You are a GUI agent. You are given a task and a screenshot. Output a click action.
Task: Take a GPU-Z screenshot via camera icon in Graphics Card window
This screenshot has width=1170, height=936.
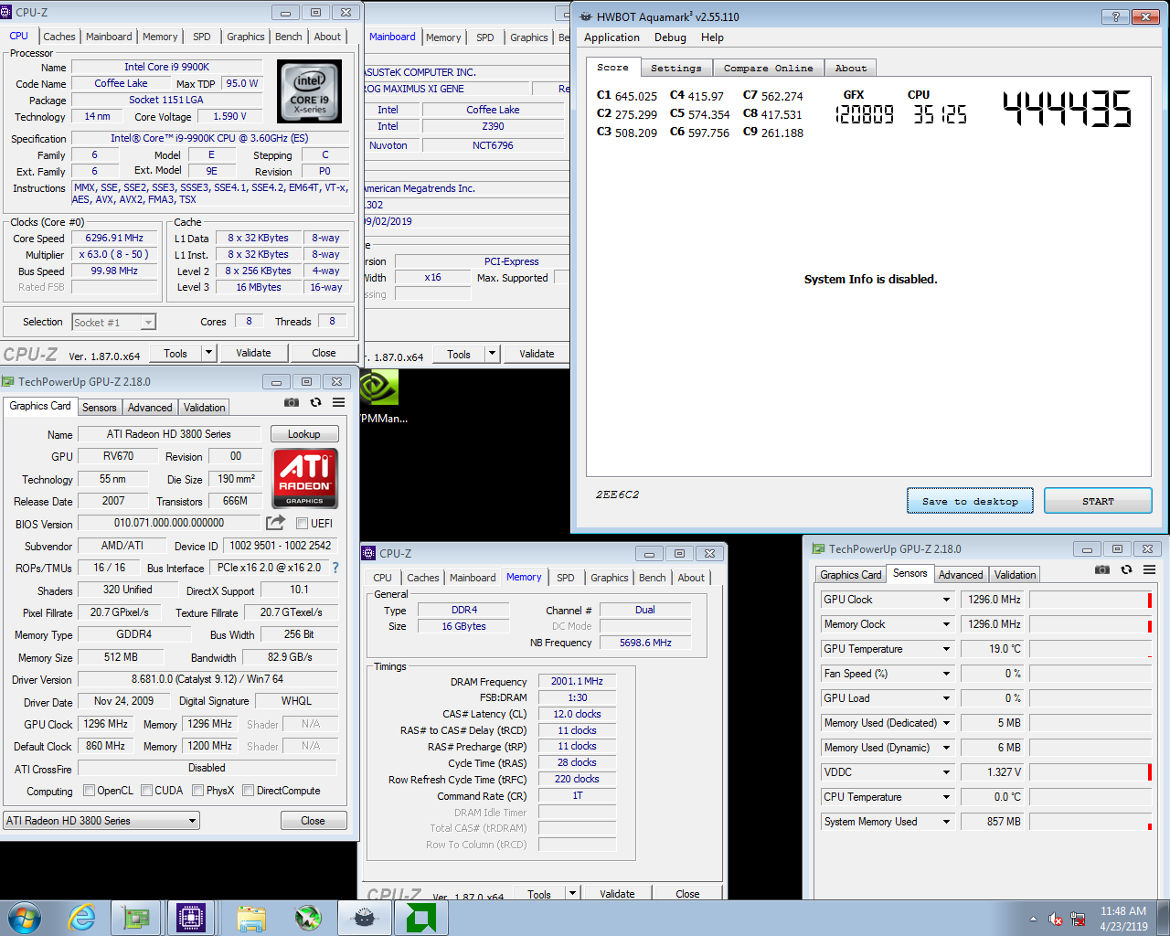pyautogui.click(x=292, y=402)
